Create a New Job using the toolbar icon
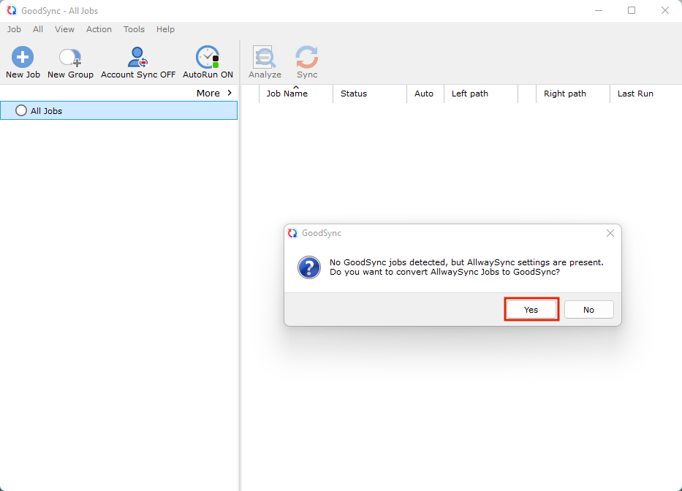The height and width of the screenshot is (491, 682). tap(22, 57)
